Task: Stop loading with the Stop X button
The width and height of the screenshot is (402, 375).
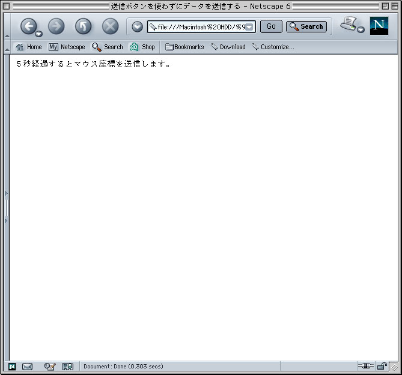Action: tap(110, 26)
